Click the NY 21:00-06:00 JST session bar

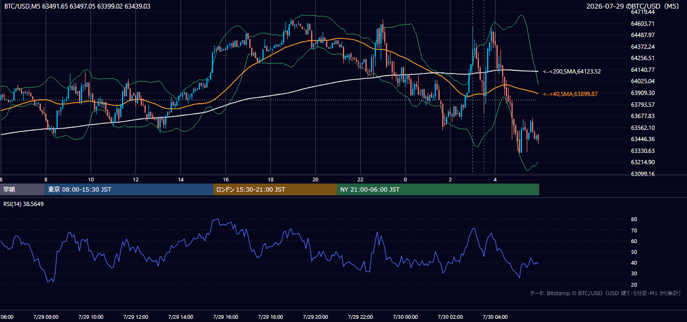click(x=438, y=189)
